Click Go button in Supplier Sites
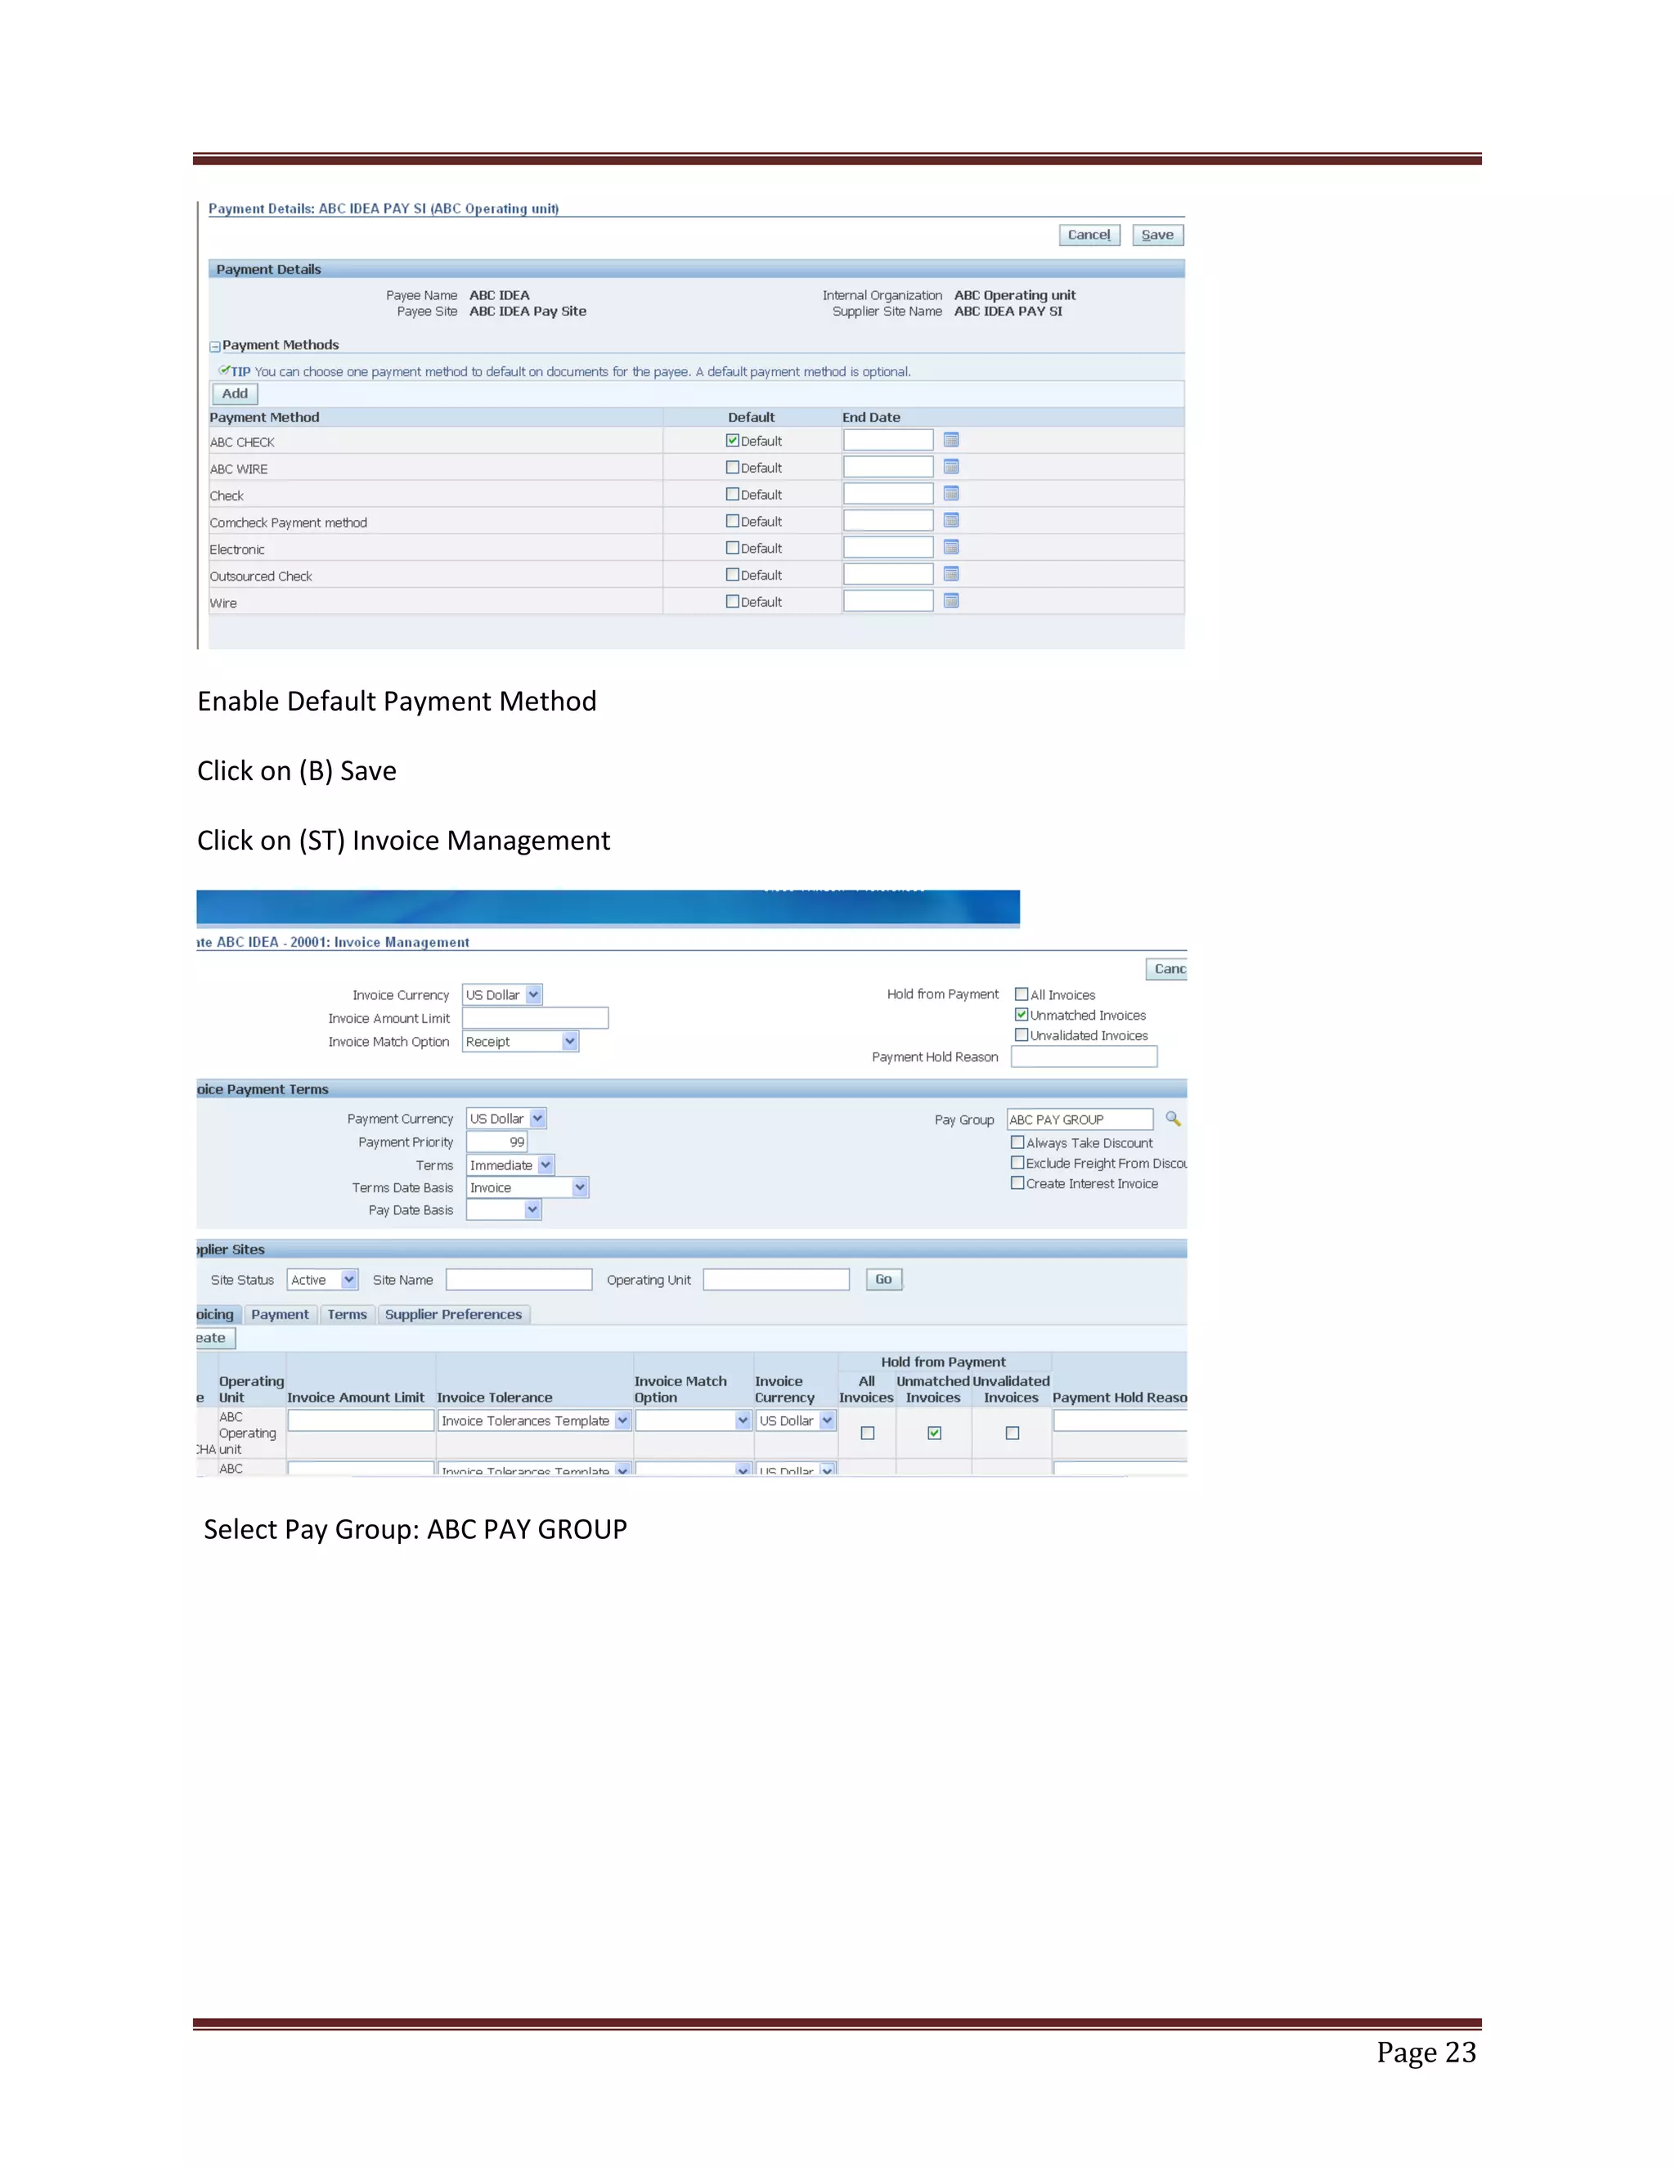The height and width of the screenshot is (2167, 1675). [883, 1280]
